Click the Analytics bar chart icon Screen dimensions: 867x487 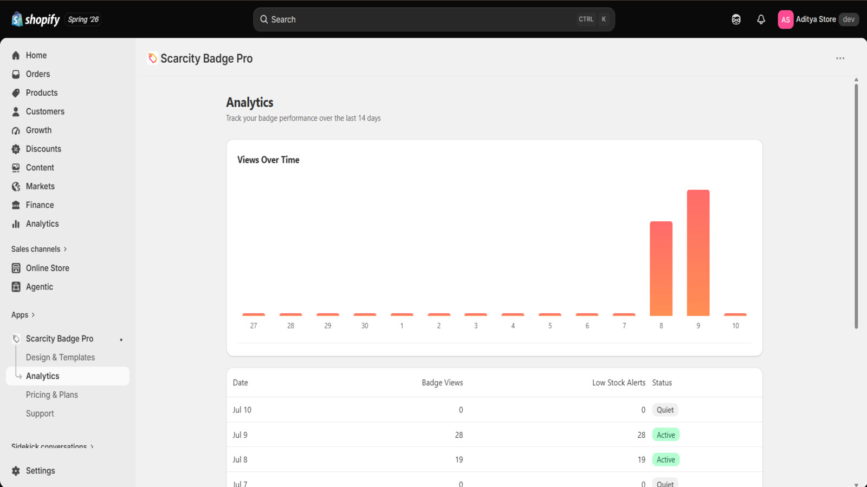[x=16, y=224]
